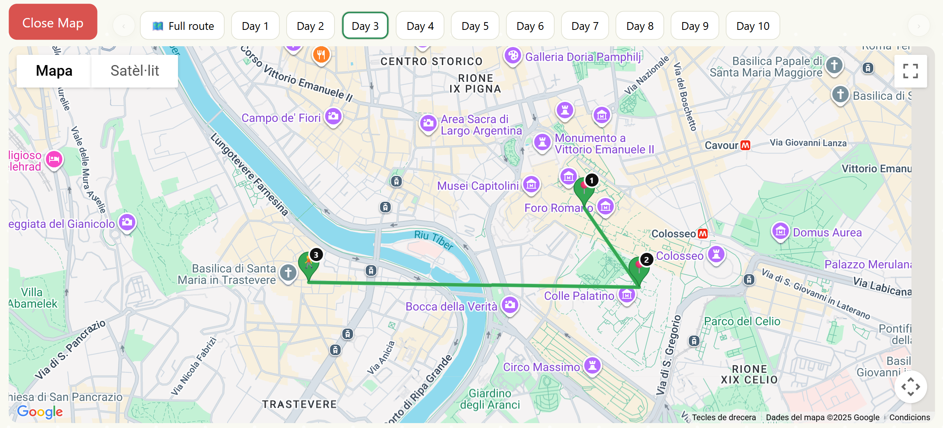Click the Colosseo metro station M icon
This screenshot has height=428, width=943.
point(702,233)
